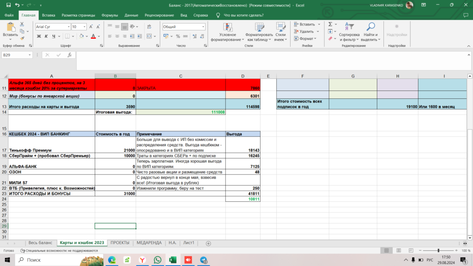The image size is (473, 266).
Task: Open the Общий number format dropdown
Action: point(203,27)
